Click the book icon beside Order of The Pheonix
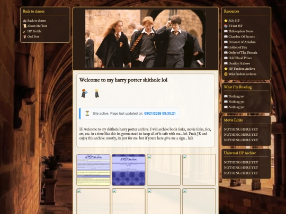The width and height of the screenshot is (286, 214). click(x=226, y=53)
